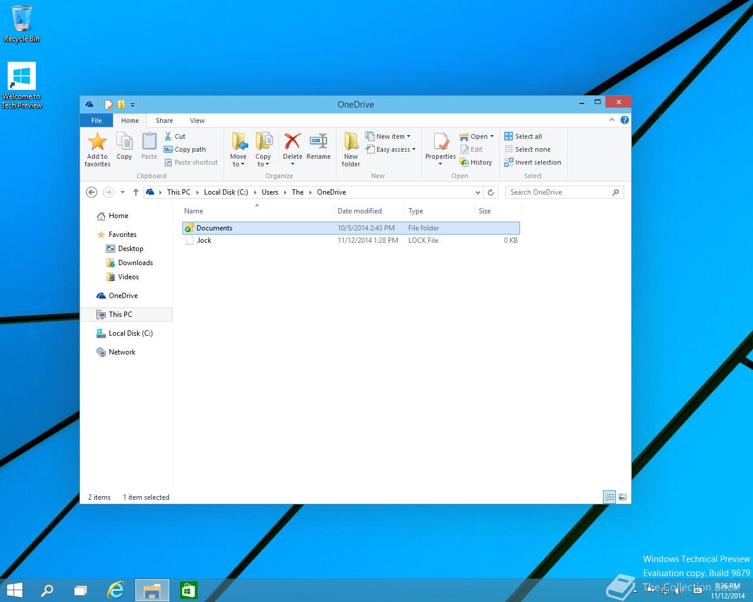Click Invert selection in ribbon
Image resolution: width=753 pixels, height=602 pixels.
click(x=532, y=162)
